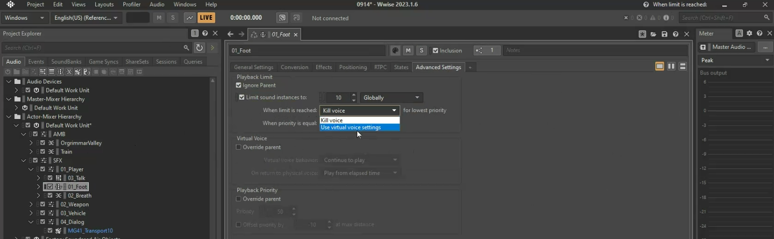Select single panel layout icon
774x239 pixels.
pyautogui.click(x=660, y=67)
